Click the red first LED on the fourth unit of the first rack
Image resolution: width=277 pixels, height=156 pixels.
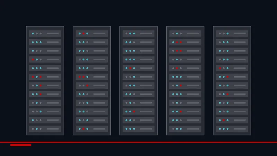[33, 60]
